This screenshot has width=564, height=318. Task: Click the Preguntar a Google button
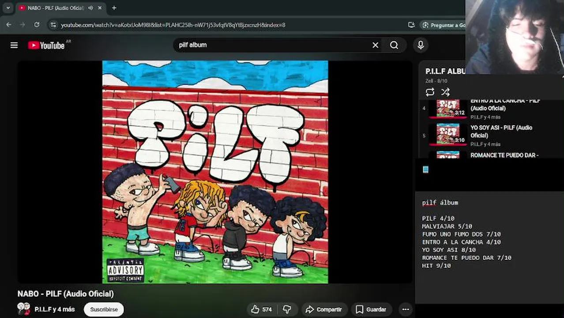444,25
